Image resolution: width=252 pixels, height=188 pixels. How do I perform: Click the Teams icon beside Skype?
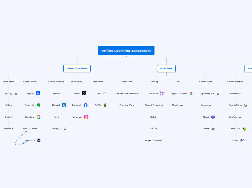click(213, 117)
